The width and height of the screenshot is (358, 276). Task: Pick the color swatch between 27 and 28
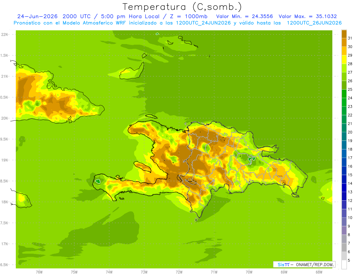pos(344,68)
